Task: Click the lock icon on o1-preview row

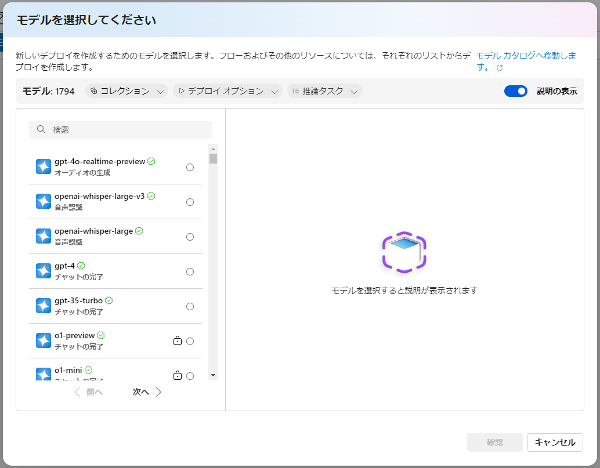Action: (x=178, y=340)
